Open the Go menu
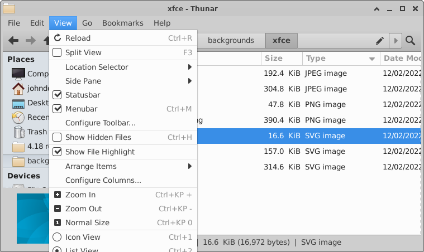 [x=87, y=23]
